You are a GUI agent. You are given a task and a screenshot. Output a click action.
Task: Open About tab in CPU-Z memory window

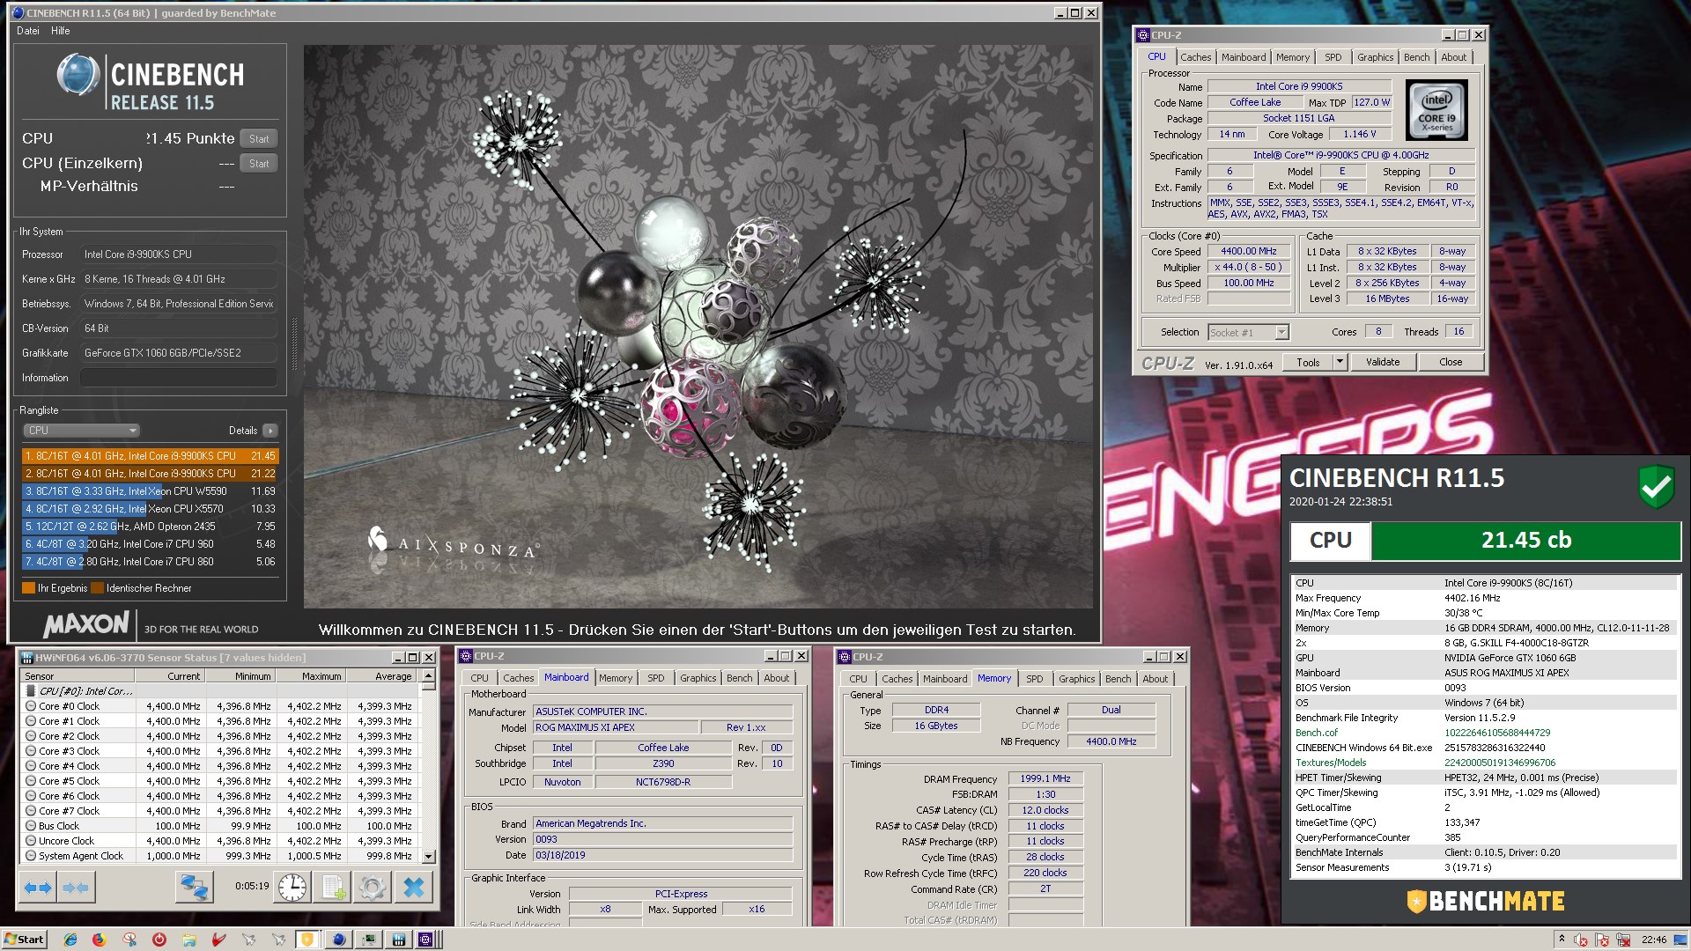click(x=1155, y=679)
